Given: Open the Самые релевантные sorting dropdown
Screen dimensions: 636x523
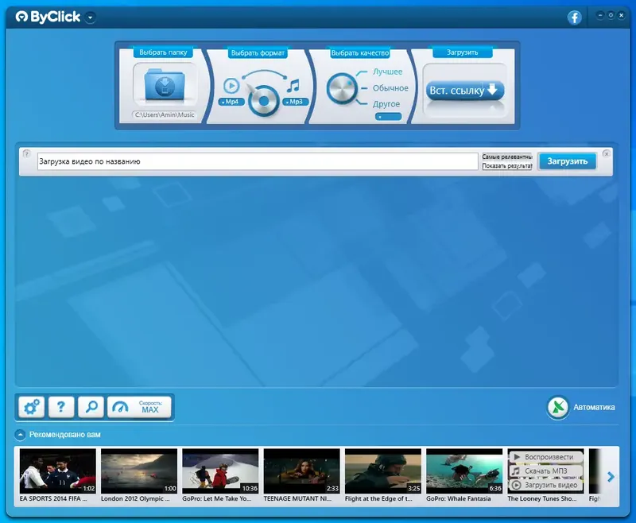Looking at the screenshot, I should 507,156.
